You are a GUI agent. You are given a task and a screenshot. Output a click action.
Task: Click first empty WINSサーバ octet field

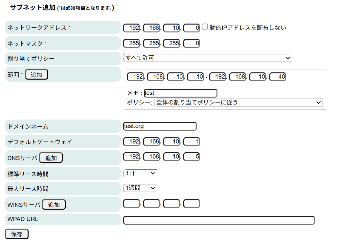tap(131, 204)
